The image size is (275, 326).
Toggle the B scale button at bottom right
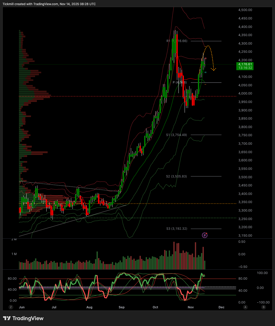(263, 307)
